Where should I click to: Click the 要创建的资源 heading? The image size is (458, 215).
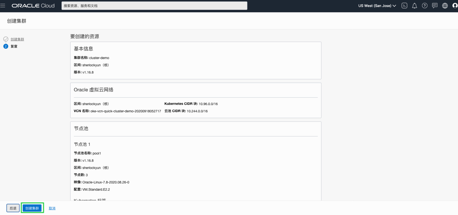click(x=85, y=36)
